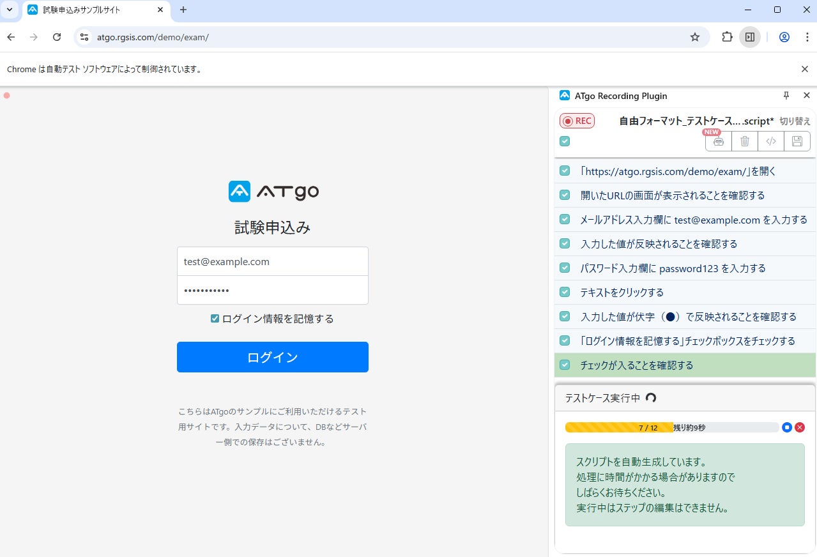Pin the ATgo Recording Plugin panel
This screenshot has width=817, height=557.
pos(786,95)
